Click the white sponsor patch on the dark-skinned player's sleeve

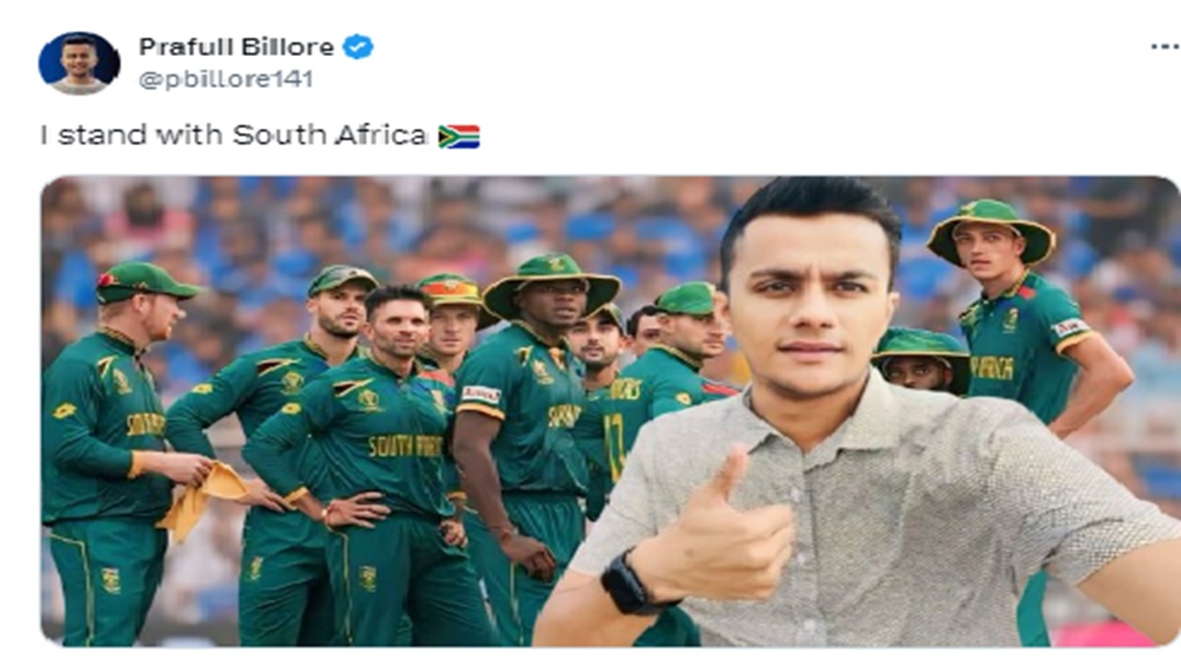point(480,394)
